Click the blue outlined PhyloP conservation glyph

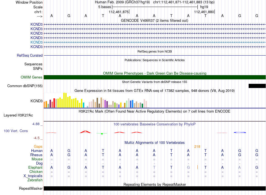coord(240,132)
